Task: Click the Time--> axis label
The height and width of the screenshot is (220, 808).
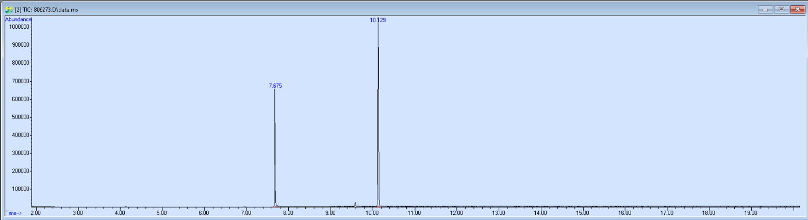Action: point(13,212)
